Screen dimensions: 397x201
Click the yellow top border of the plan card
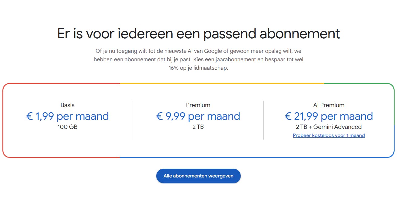pyautogui.click(x=221, y=83)
